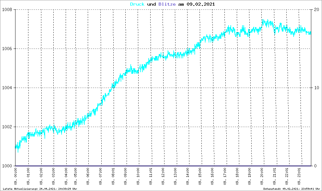Click the time label '09. 12:00'

pos(163,177)
